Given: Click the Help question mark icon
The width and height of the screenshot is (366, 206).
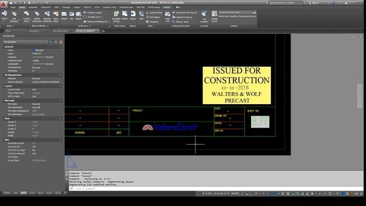Looking at the screenshot, I should [346, 3].
